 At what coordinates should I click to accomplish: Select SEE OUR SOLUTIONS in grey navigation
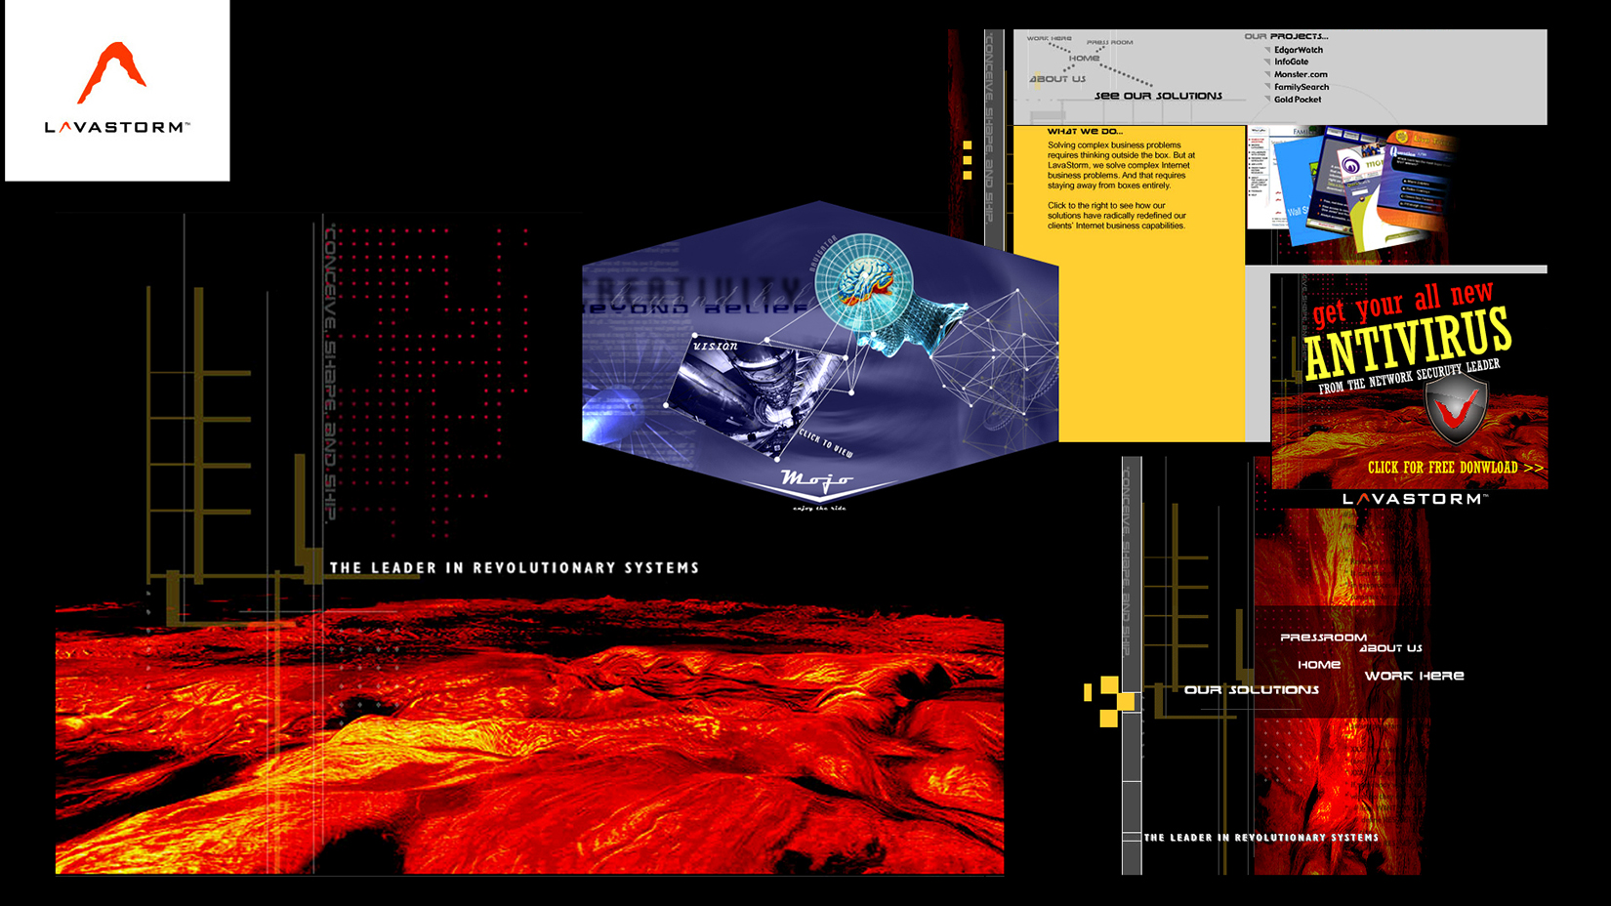(x=1158, y=96)
